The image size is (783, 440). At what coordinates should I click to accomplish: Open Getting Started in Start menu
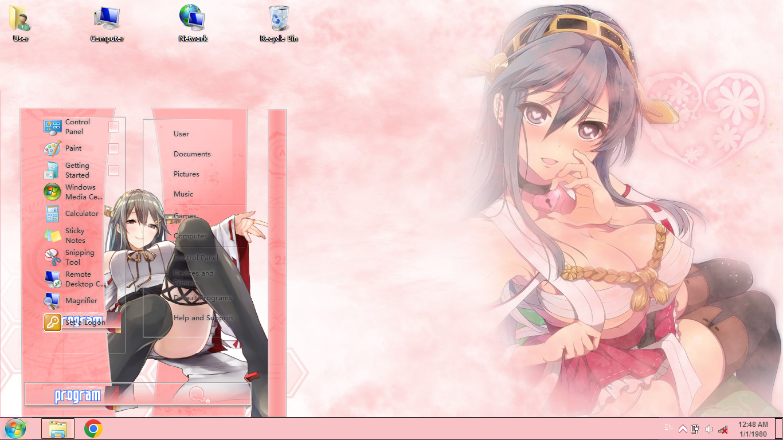coord(73,170)
